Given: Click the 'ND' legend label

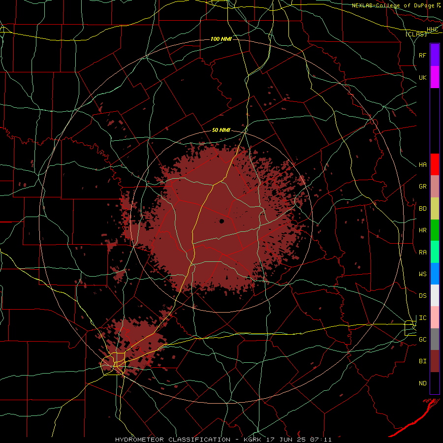Looking at the screenshot, I should (423, 383).
